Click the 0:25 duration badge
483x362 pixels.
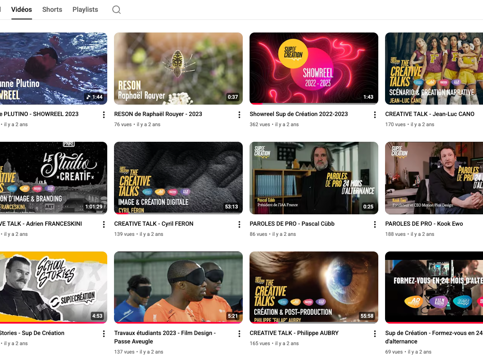tap(369, 207)
